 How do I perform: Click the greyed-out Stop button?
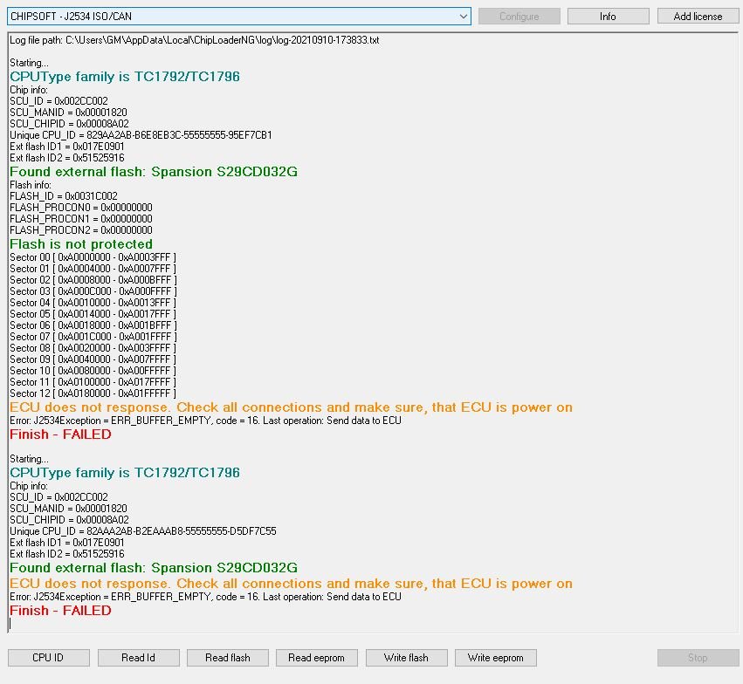point(698,658)
